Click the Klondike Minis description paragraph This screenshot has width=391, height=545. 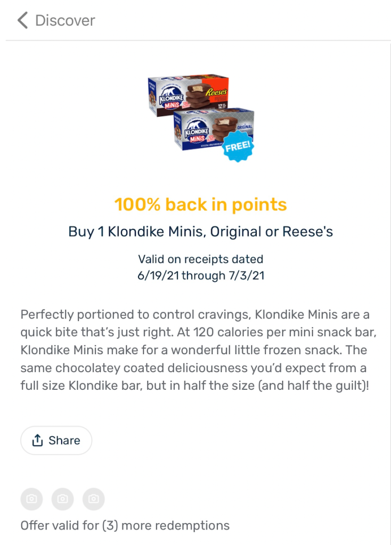tap(195, 350)
